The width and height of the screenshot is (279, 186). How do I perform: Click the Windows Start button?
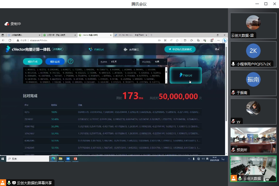3,159
